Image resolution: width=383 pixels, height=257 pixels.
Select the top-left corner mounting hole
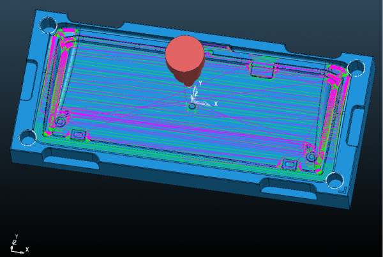[49, 25]
